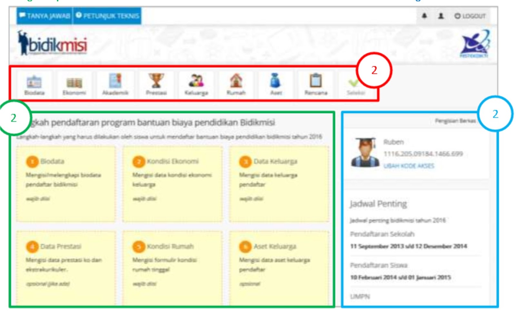Click the user profile icon
This screenshot has height=313, width=516.
441,16
